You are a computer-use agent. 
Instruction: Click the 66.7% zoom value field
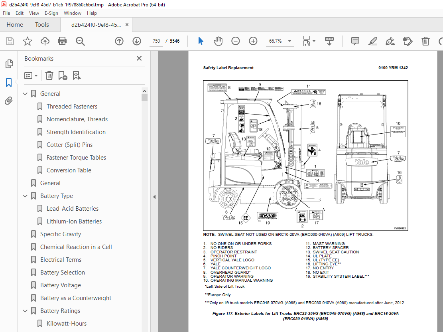pos(275,41)
